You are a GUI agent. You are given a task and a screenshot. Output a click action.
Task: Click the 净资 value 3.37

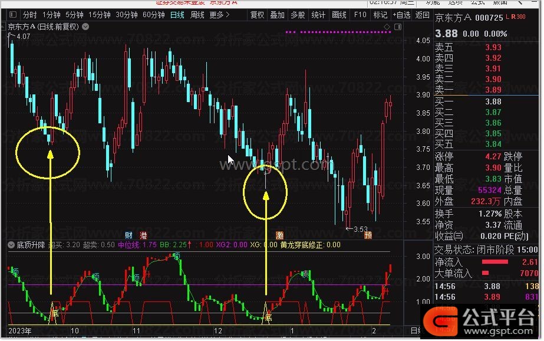coord(493,225)
